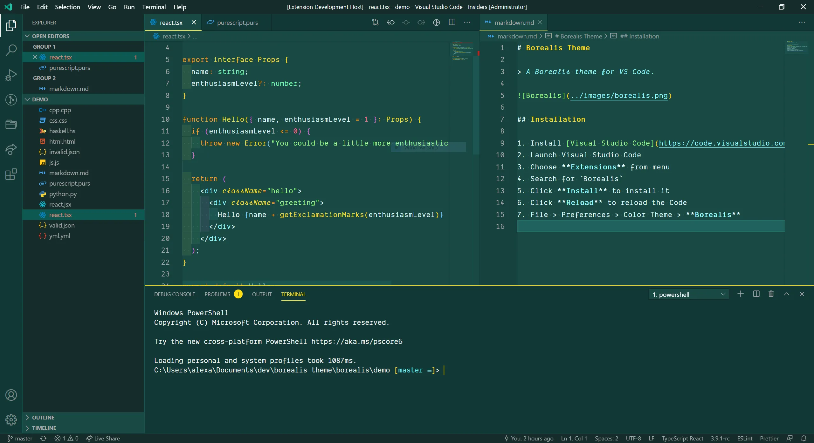Close the terminal panel
814x443 pixels.
(x=802, y=294)
